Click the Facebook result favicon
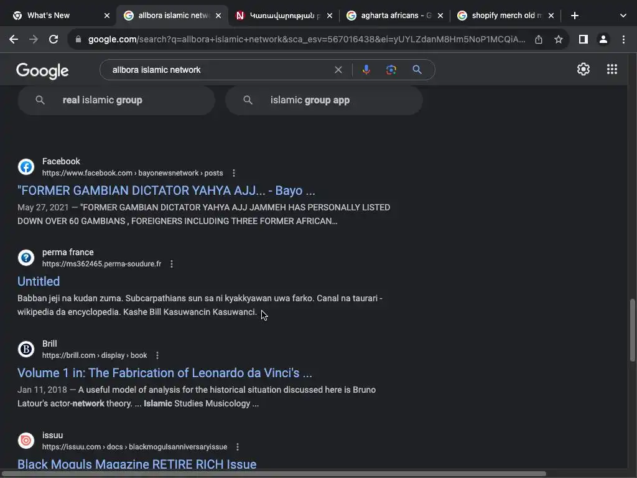 point(26,167)
